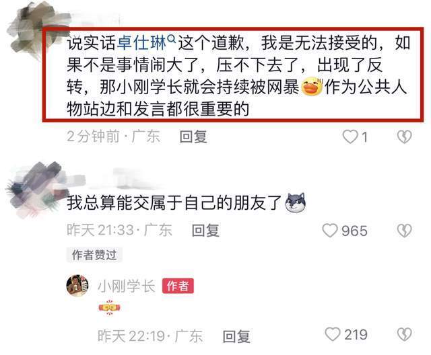Reply to the author comment from 昨天 22:19
This screenshot has width=431, height=355.
pyautogui.click(x=236, y=336)
